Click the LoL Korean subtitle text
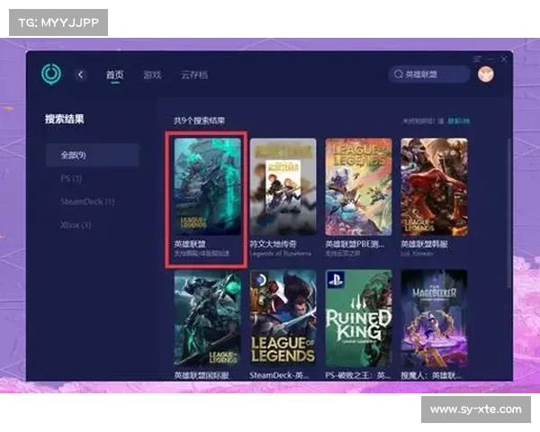 [x=417, y=254]
